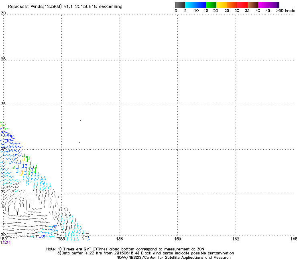Click the gray 0-5 knots color swatch

180,5
